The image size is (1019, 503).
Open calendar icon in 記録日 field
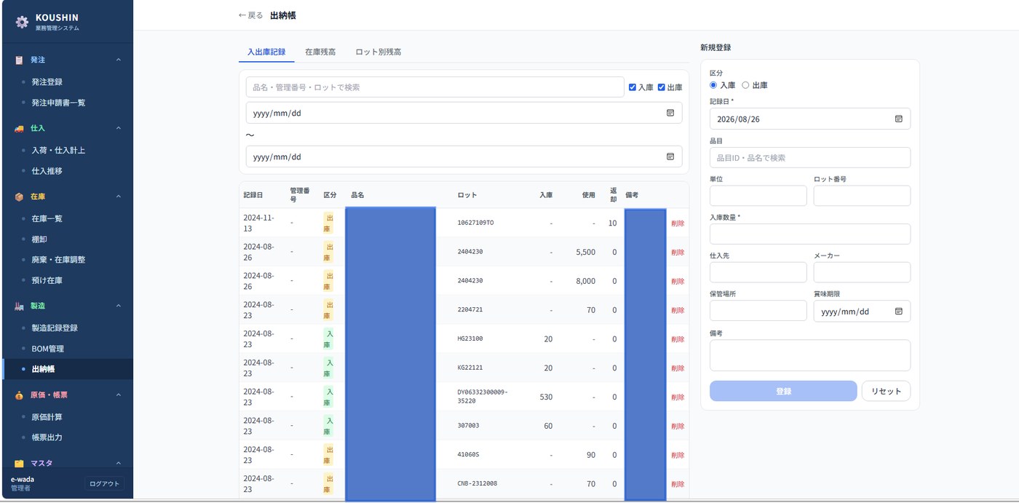(x=898, y=119)
